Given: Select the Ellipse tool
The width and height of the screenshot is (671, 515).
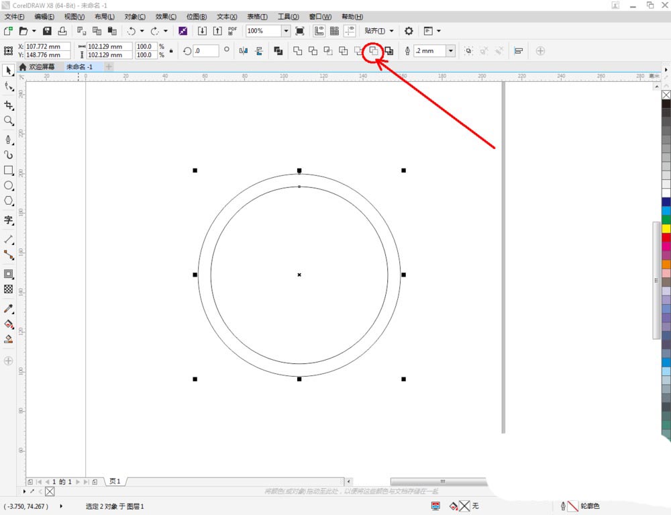Looking at the screenshot, I should click(9, 186).
